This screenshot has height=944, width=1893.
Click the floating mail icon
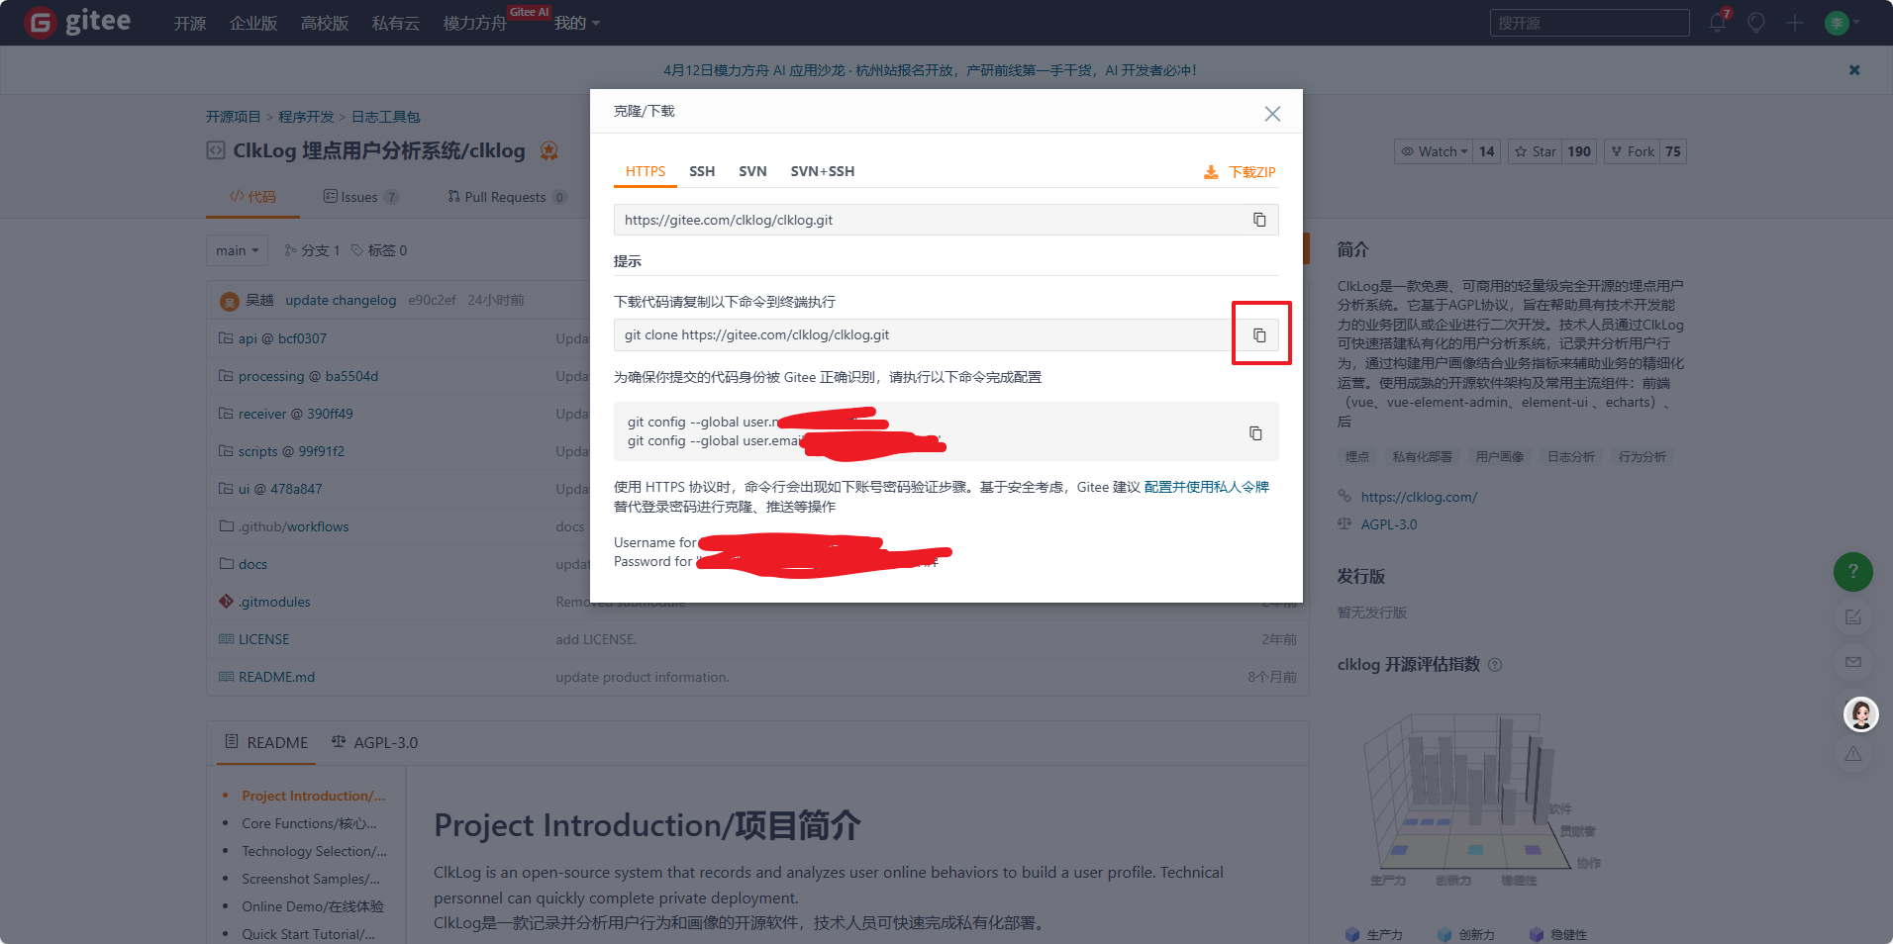click(x=1853, y=662)
